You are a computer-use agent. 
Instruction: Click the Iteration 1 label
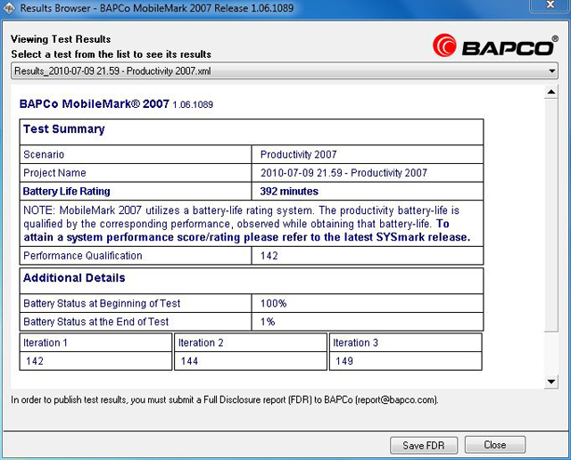47,342
